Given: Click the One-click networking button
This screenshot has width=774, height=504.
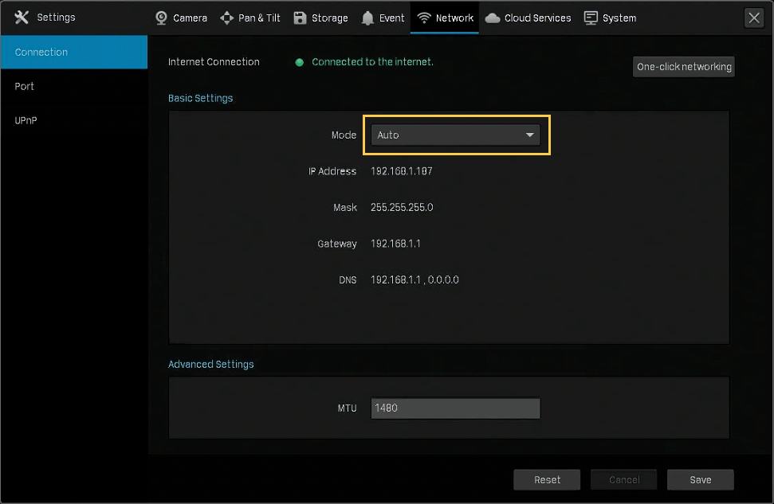Looking at the screenshot, I should (684, 67).
